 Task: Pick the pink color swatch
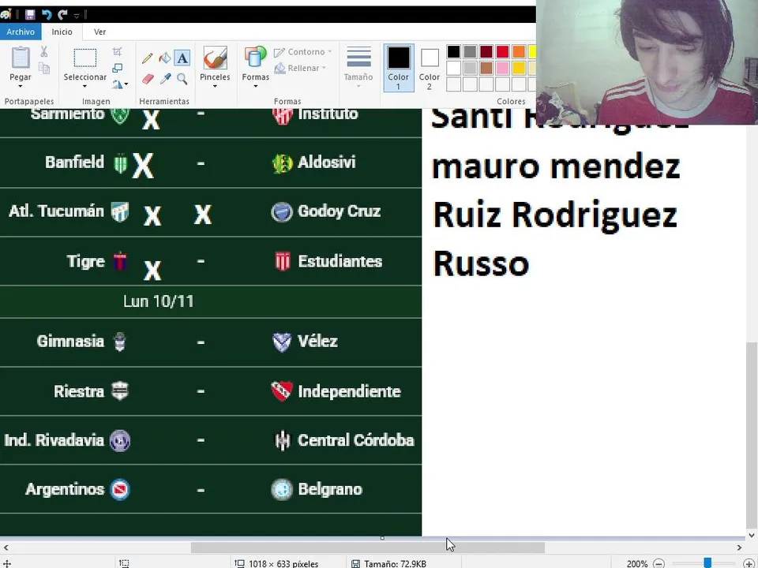pos(503,68)
